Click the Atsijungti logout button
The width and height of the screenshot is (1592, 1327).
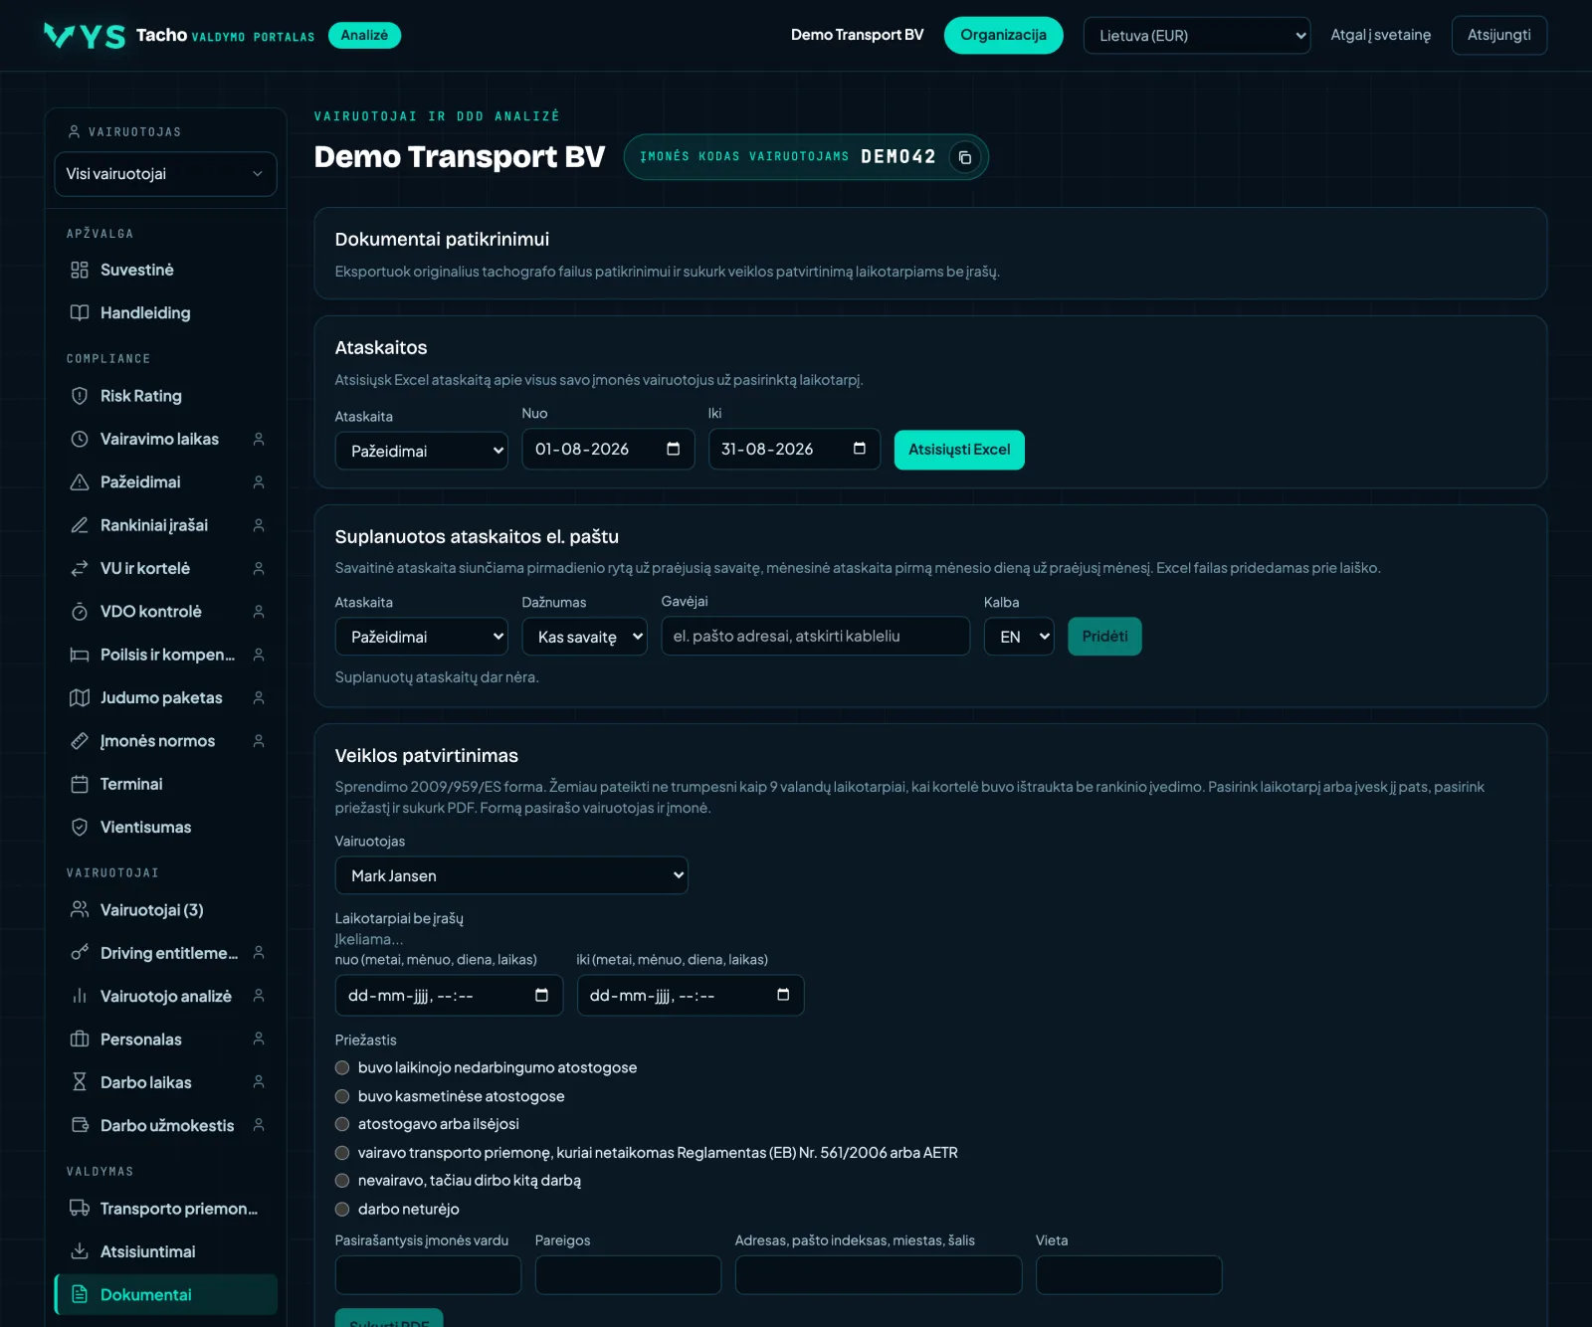pyautogui.click(x=1498, y=35)
